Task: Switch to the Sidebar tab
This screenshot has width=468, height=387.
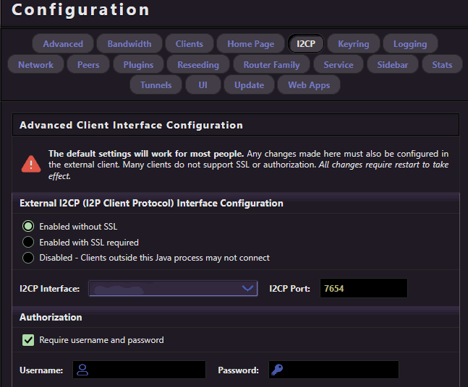Action: [393, 65]
